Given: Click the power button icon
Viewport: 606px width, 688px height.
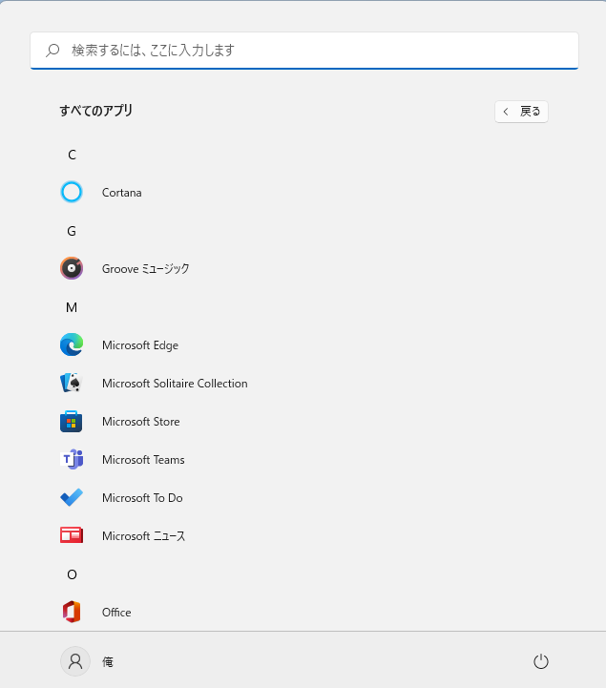Looking at the screenshot, I should pyautogui.click(x=540, y=661).
